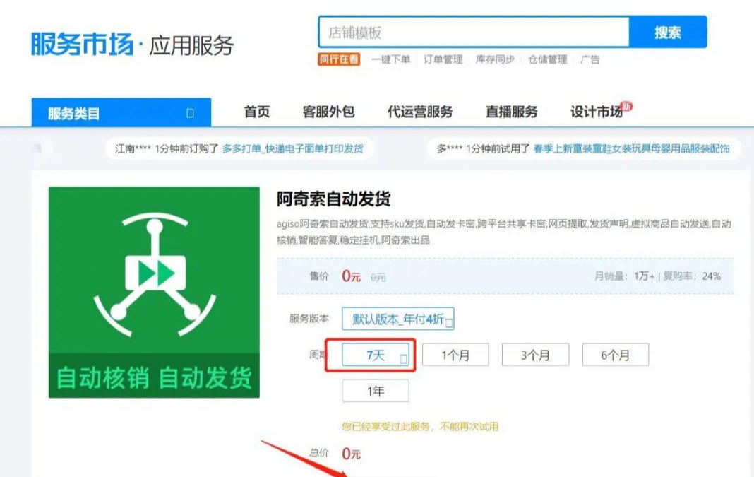Select the 3个月 billing period
This screenshot has height=477, width=754.
535,355
